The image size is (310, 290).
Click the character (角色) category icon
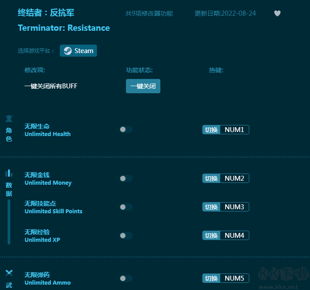tap(9, 119)
